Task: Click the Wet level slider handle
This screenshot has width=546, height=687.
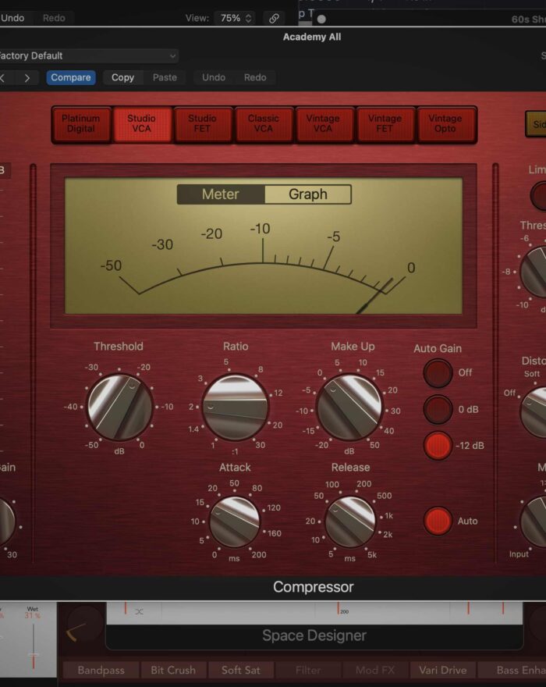Action: pyautogui.click(x=34, y=655)
